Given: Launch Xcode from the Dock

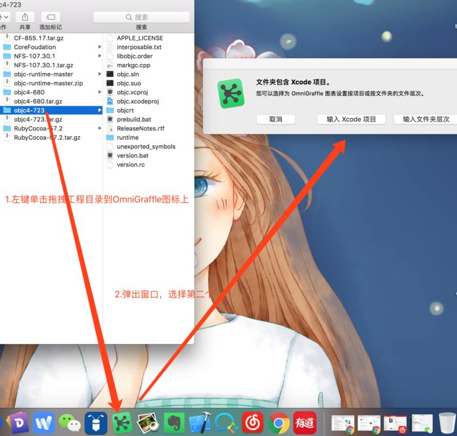Looking at the screenshot, I should point(200,423).
